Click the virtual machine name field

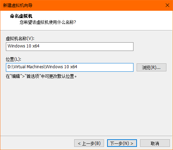tap(70, 46)
